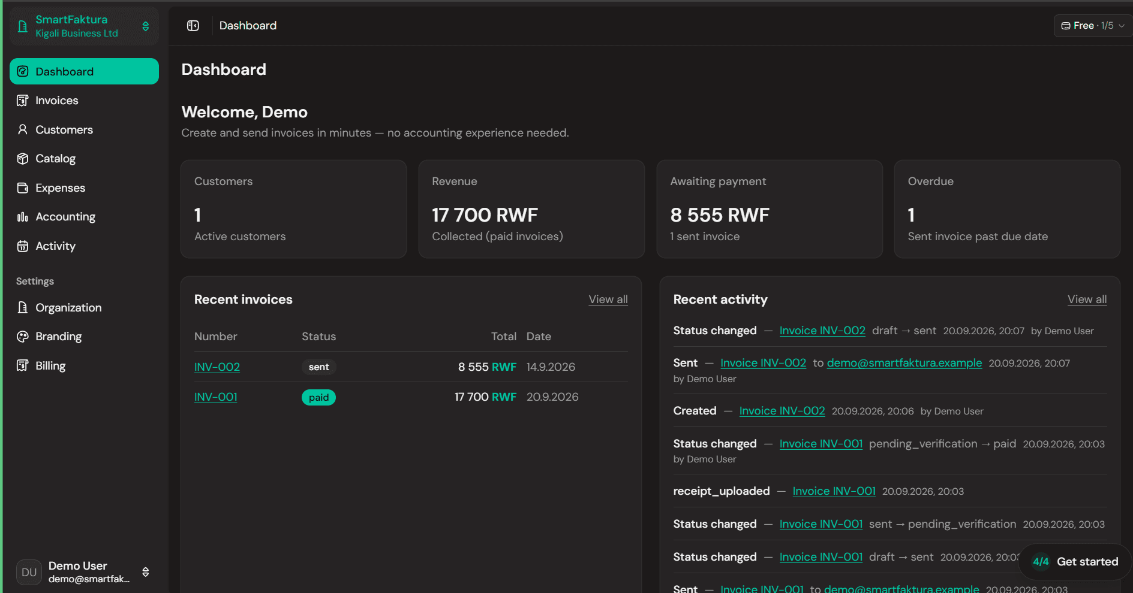
Task: Click the DU user avatar
Action: click(29, 572)
